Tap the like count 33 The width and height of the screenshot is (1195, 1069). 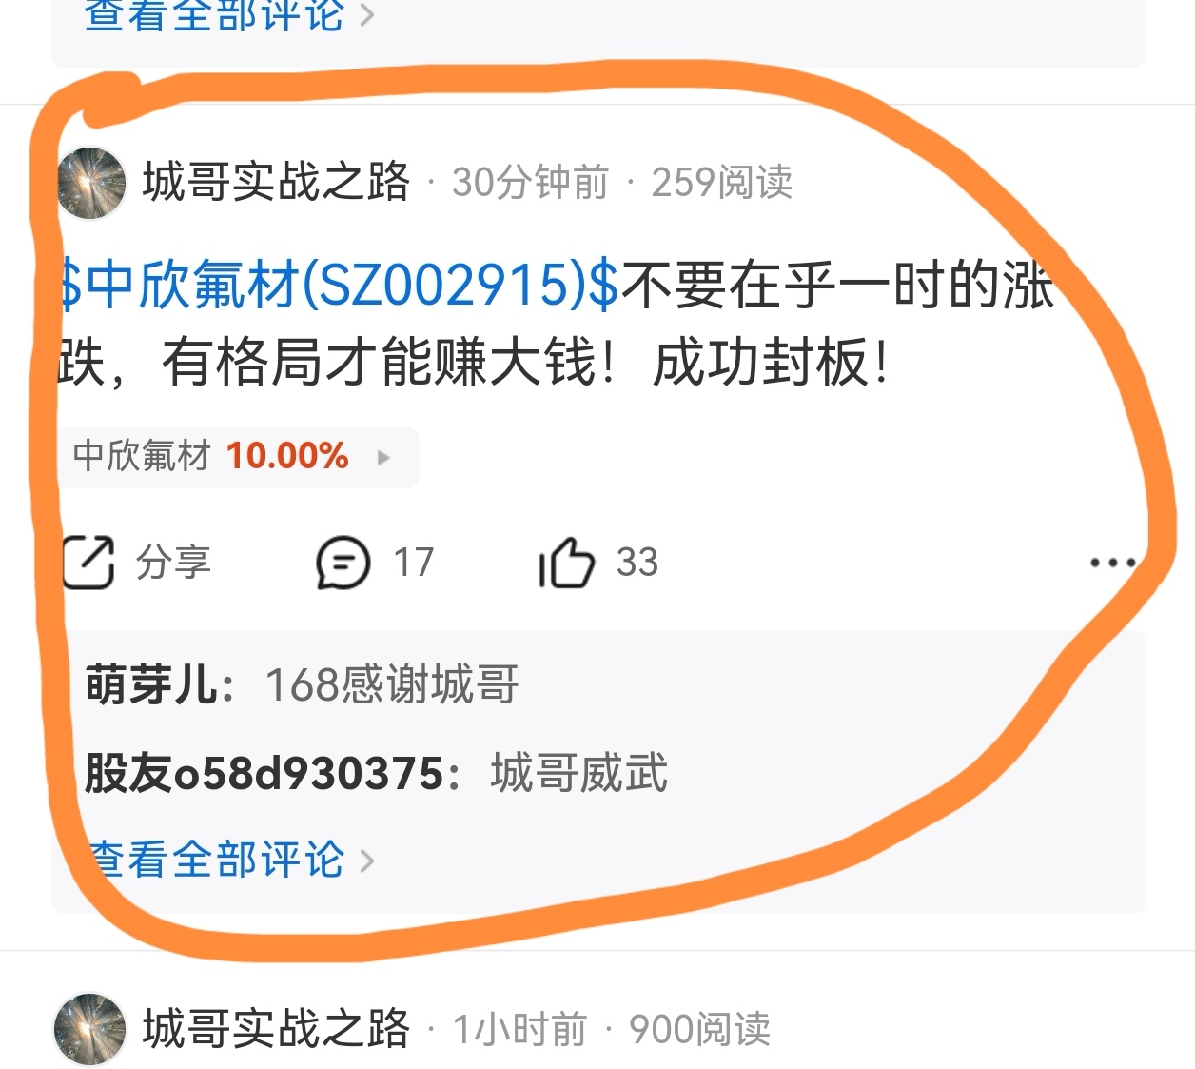coord(637,562)
